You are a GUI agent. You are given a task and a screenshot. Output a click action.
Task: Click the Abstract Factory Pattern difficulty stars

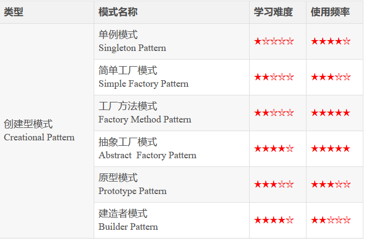274,148
